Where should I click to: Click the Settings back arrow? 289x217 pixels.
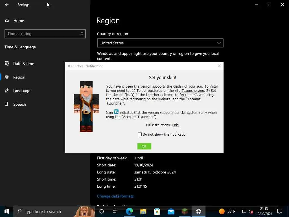tap(7, 5)
